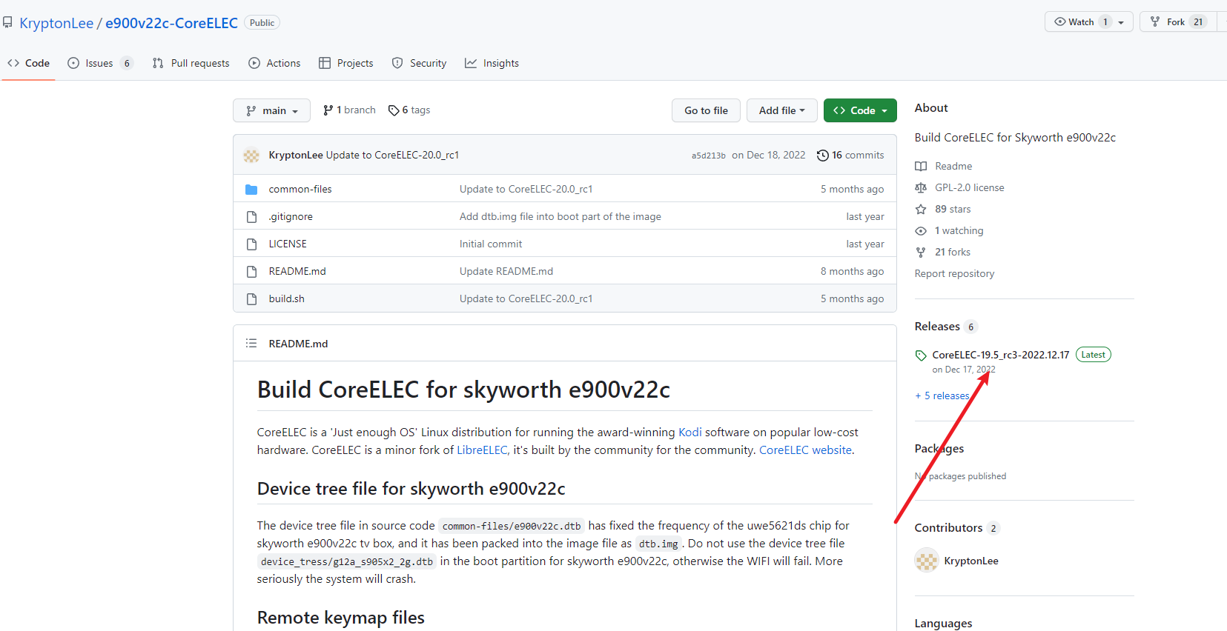Click the star icon next to 89 stars
The width and height of the screenshot is (1227, 631).
pos(921,210)
